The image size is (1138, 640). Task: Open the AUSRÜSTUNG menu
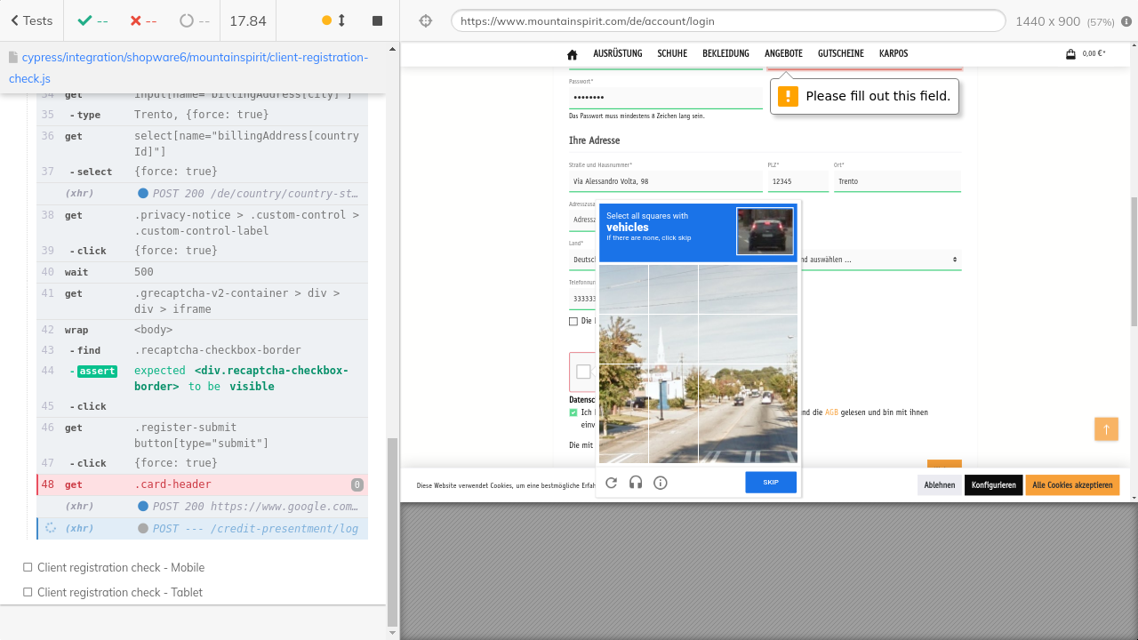click(x=617, y=53)
